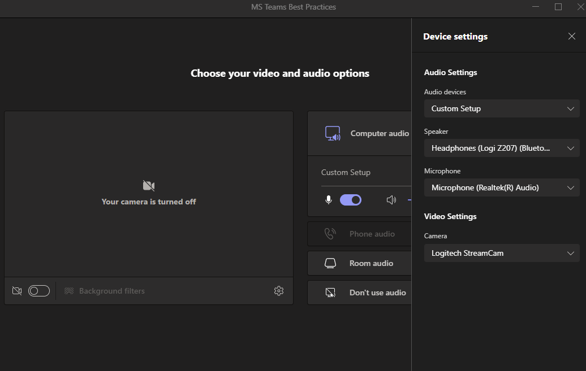The width and height of the screenshot is (586, 371).
Task: Click the Phone audio handset icon
Action: click(x=330, y=234)
